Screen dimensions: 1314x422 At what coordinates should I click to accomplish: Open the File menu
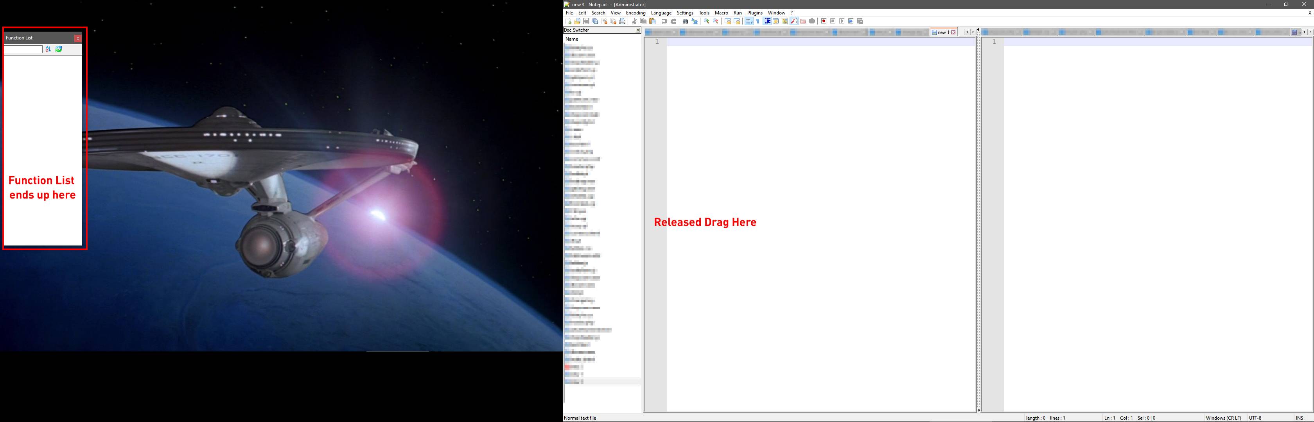(569, 13)
